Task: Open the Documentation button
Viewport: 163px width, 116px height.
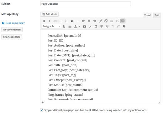Action: (12, 30)
